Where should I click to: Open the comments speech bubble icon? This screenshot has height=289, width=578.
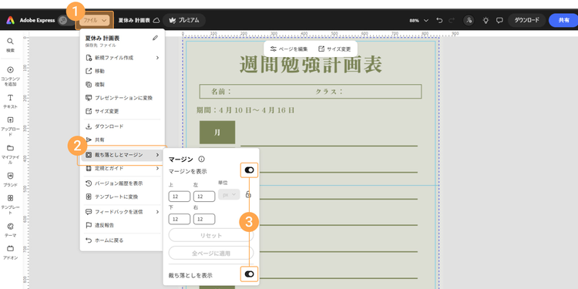click(x=499, y=20)
